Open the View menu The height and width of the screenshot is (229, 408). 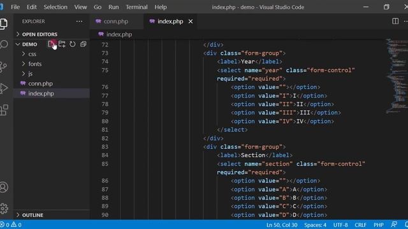pyautogui.click(x=80, y=7)
